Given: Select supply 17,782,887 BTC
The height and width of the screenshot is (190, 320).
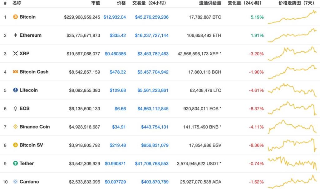Looking at the screenshot, I should pyautogui.click(x=205, y=17).
